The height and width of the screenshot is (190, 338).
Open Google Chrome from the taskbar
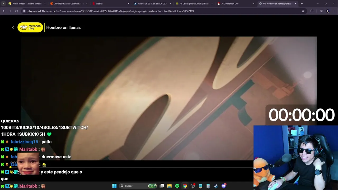185,186
